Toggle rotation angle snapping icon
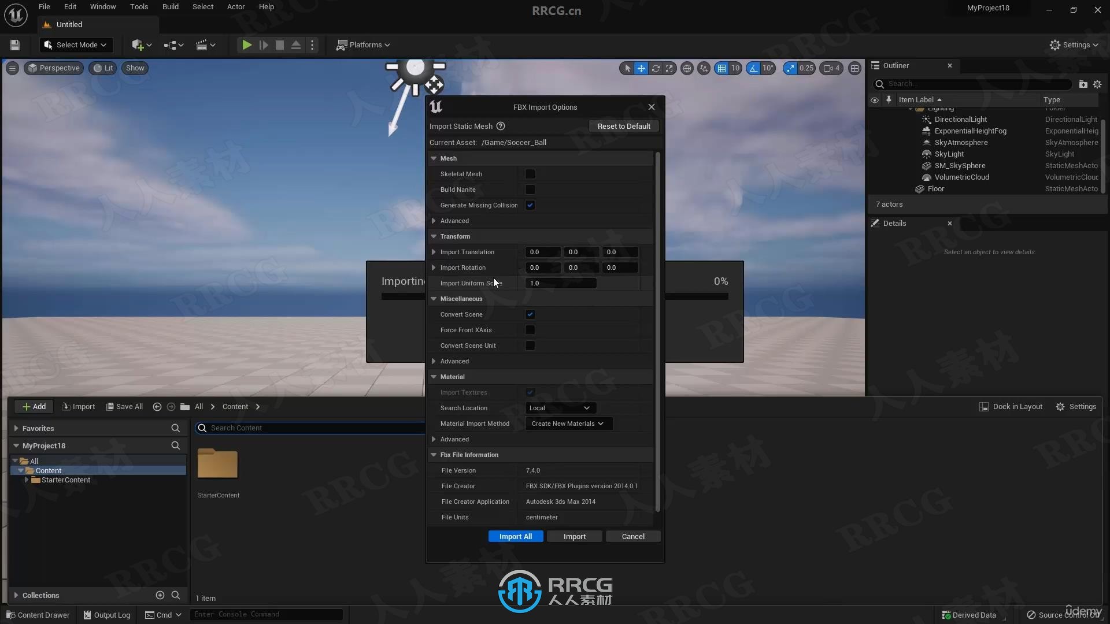The image size is (1110, 624). pos(753,68)
